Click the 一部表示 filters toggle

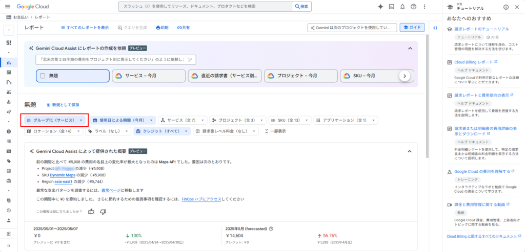coord(275,131)
